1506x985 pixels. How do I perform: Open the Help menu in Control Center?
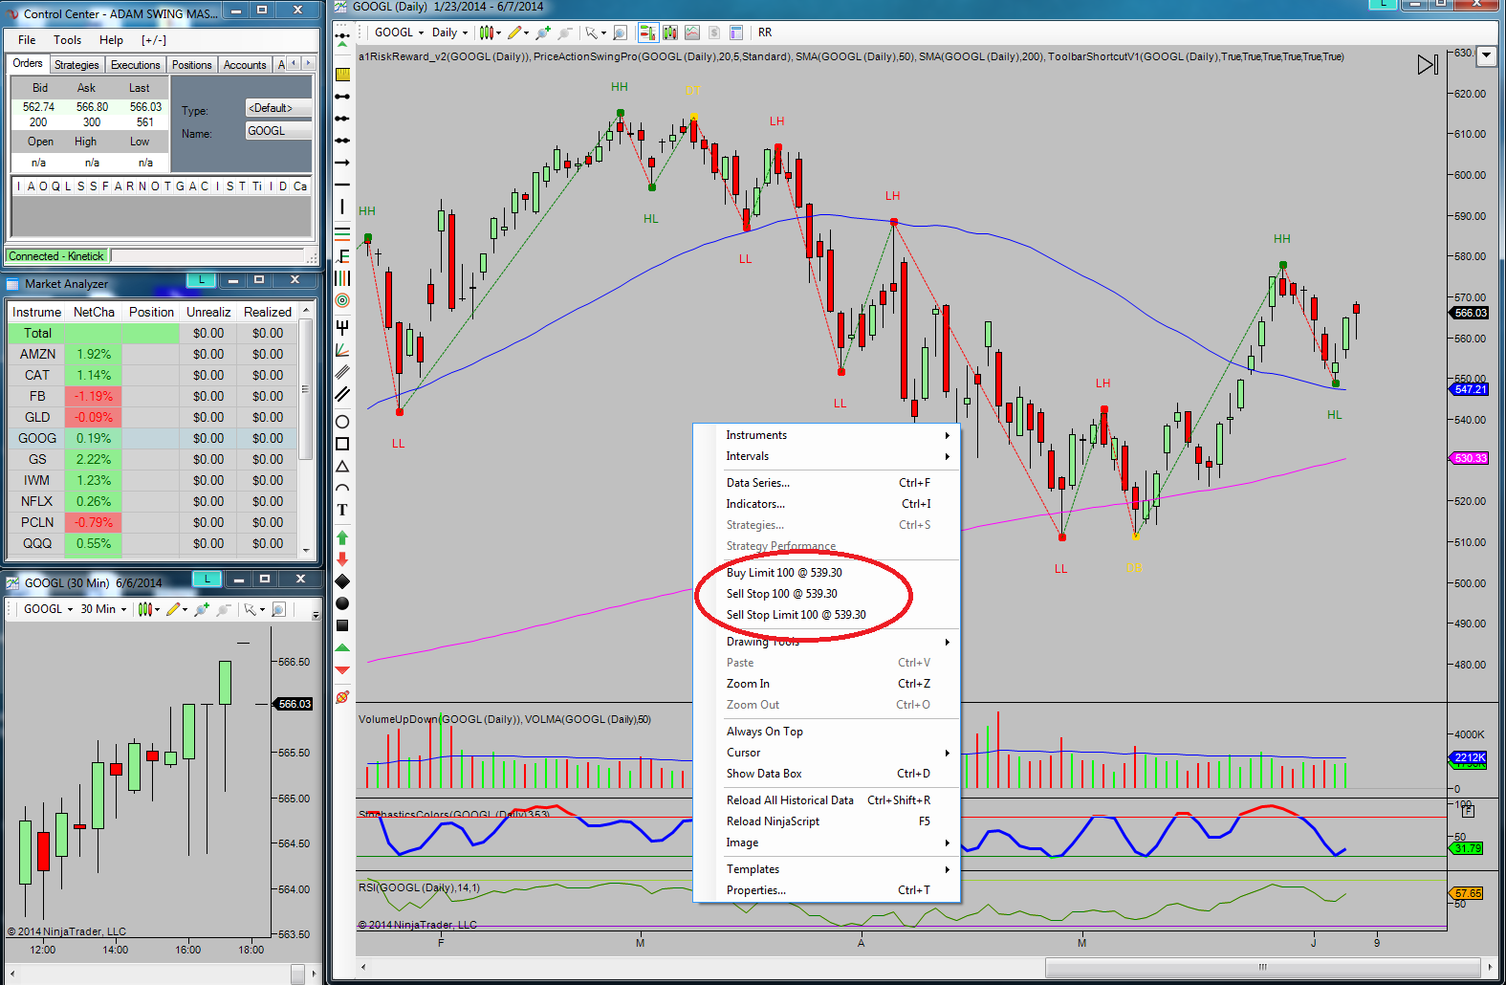tap(111, 40)
